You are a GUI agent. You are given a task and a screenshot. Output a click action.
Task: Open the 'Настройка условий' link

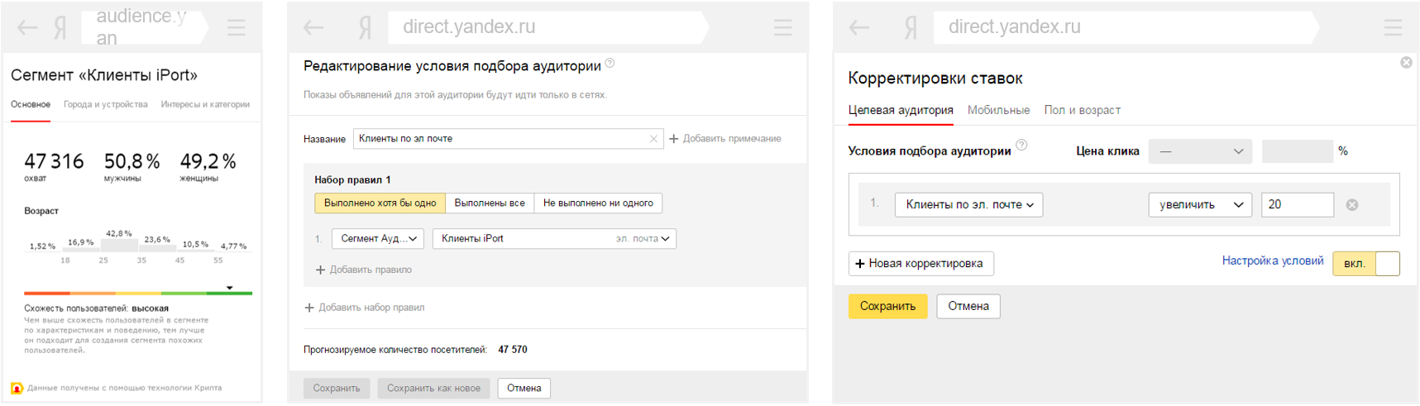1272,261
